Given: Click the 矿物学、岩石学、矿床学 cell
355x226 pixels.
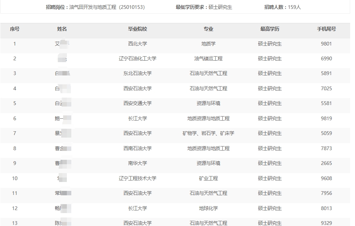Looking at the screenshot, I should (208, 133).
